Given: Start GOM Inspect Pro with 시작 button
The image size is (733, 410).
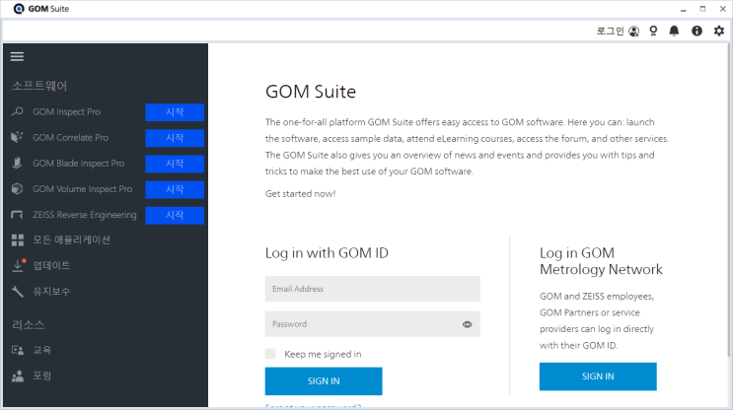Looking at the screenshot, I should (175, 112).
